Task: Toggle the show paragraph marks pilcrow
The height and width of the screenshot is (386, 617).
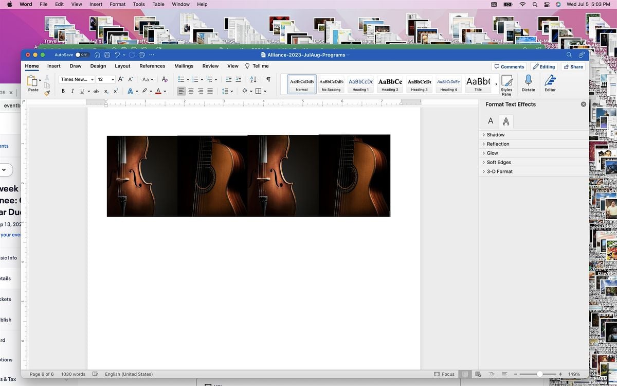Action: pos(268,79)
